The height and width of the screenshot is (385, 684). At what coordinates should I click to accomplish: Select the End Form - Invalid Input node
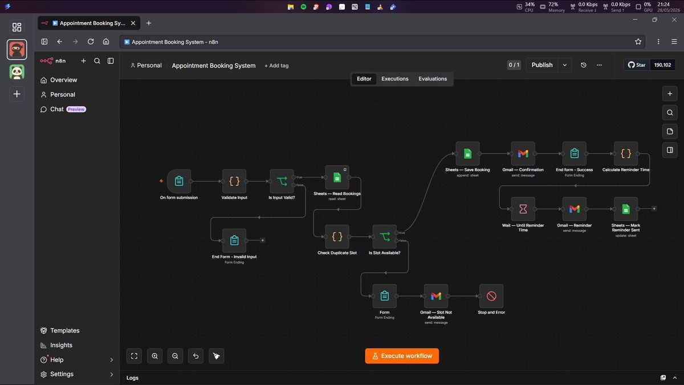click(x=234, y=241)
